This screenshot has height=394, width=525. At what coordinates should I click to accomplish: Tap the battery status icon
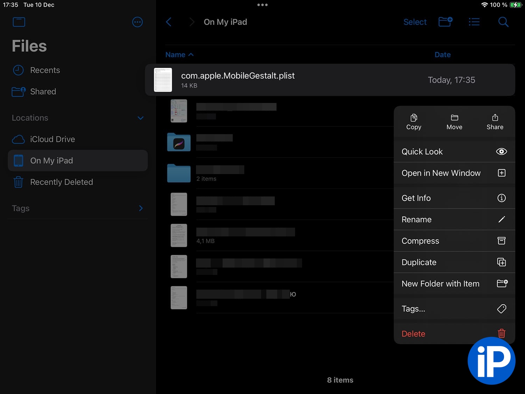point(516,5)
